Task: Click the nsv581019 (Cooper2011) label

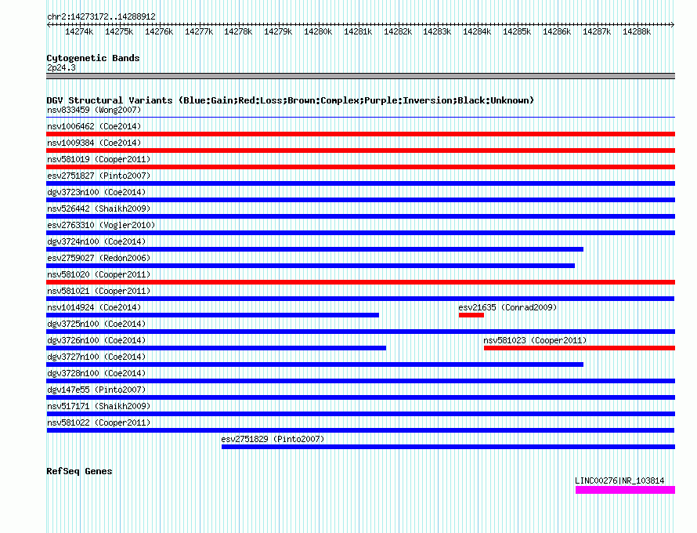Action: tap(99, 159)
